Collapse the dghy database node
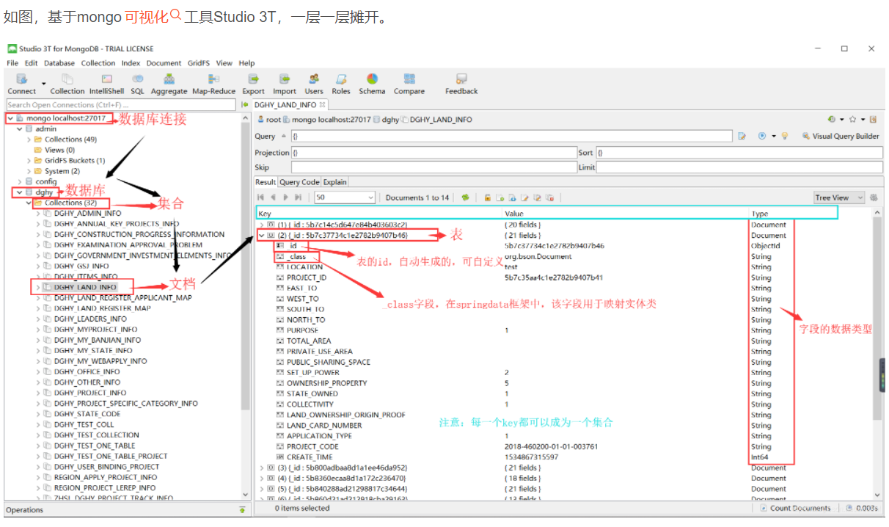The width and height of the screenshot is (889, 527). (20, 192)
